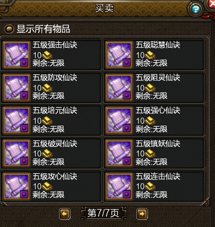Click the 五级聪慧仙诀 scroll icon
This screenshot has width=215, height=227.
coord(119,55)
